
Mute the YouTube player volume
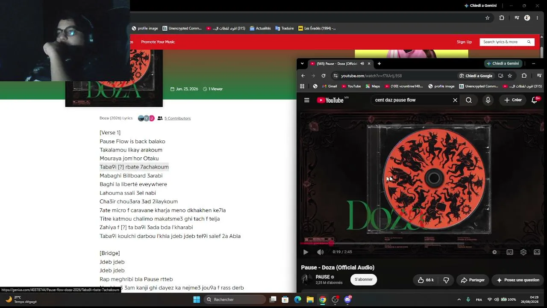[320, 252]
